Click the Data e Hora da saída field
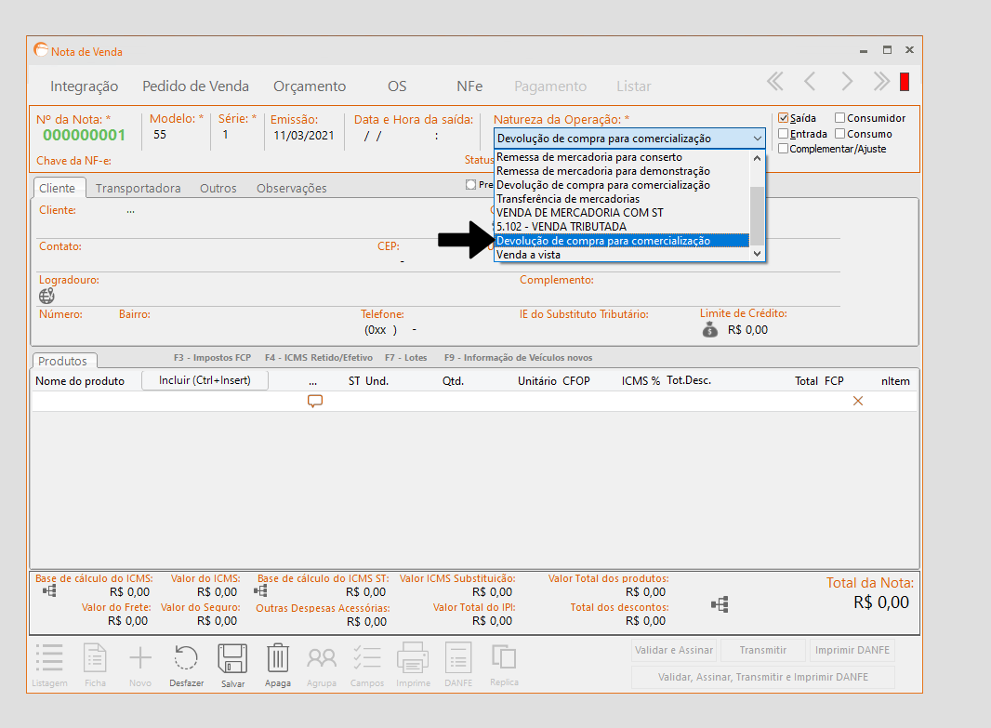 coord(414,136)
